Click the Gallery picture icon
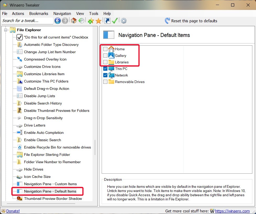Viewport: 256px width, 214px height. tap(111, 56)
